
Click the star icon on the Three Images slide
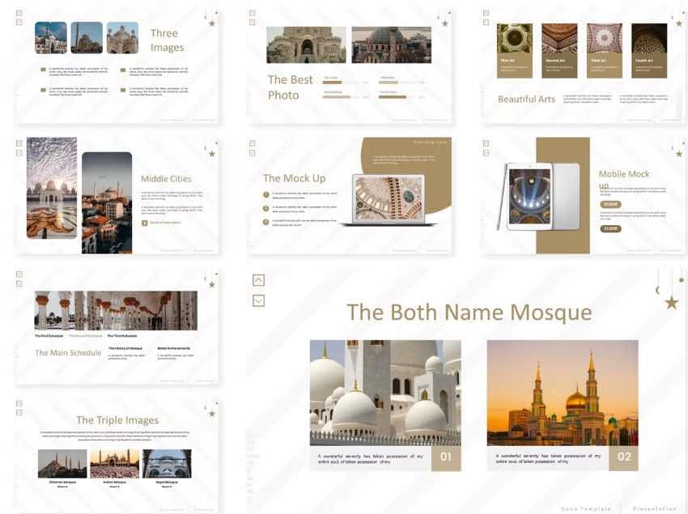212,23
